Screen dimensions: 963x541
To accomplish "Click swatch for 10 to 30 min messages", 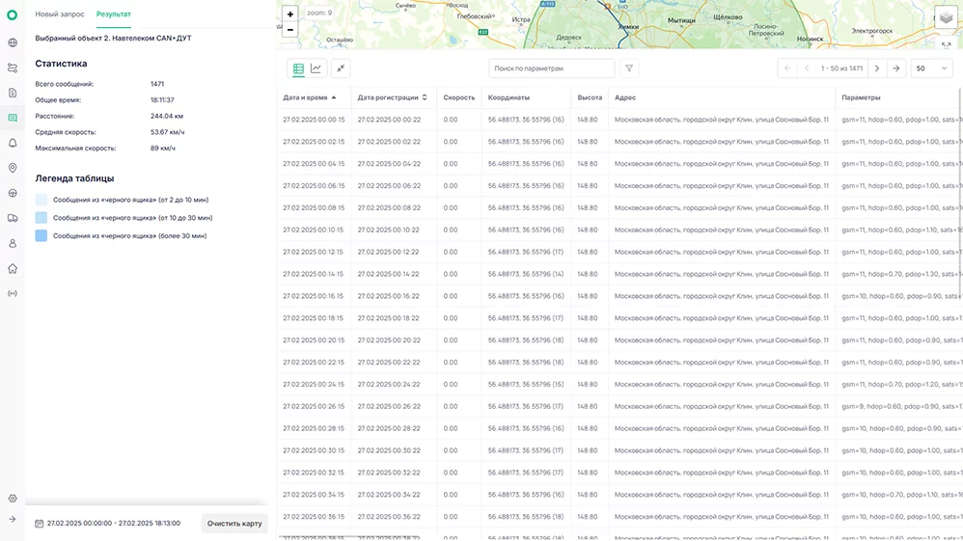I will (x=41, y=218).
